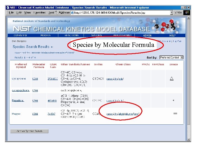Viewport: 198px width, 148px height.
Task: Open the Edit menu
Action: tap(19, 13)
